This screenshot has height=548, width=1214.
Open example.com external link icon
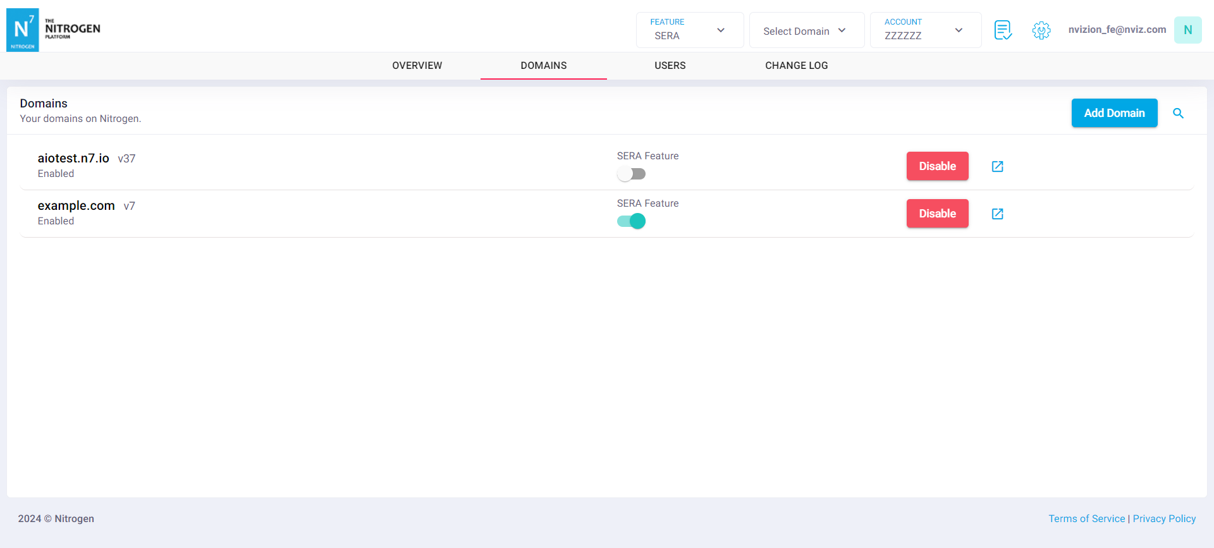point(997,214)
